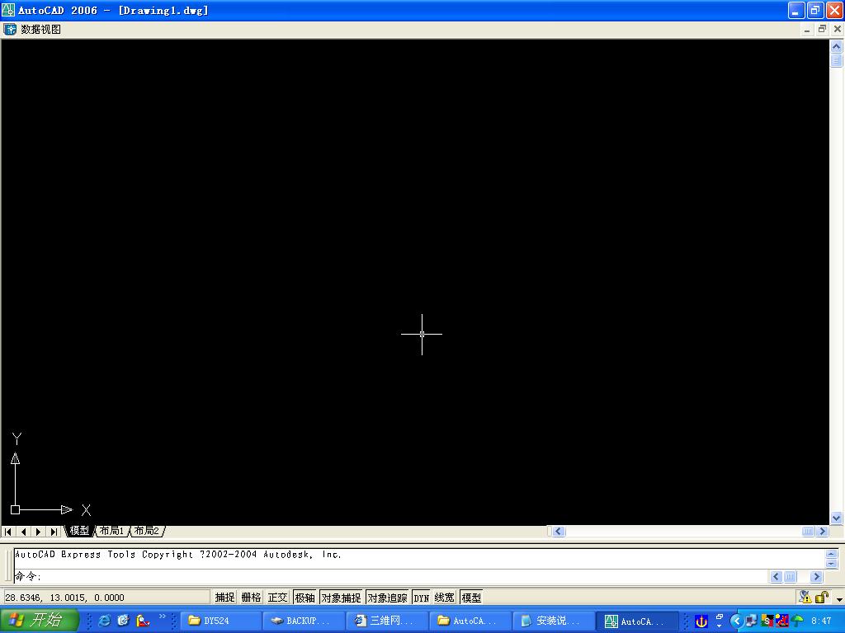Toggle 栅格 grid display
The image size is (845, 633).
tap(251, 598)
